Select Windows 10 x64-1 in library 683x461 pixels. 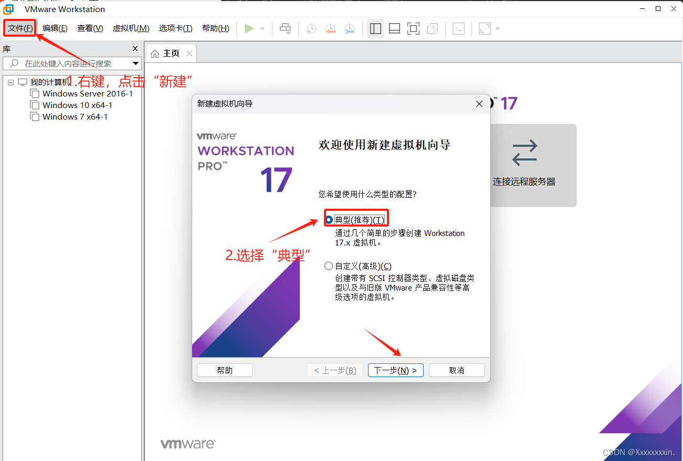click(x=77, y=105)
